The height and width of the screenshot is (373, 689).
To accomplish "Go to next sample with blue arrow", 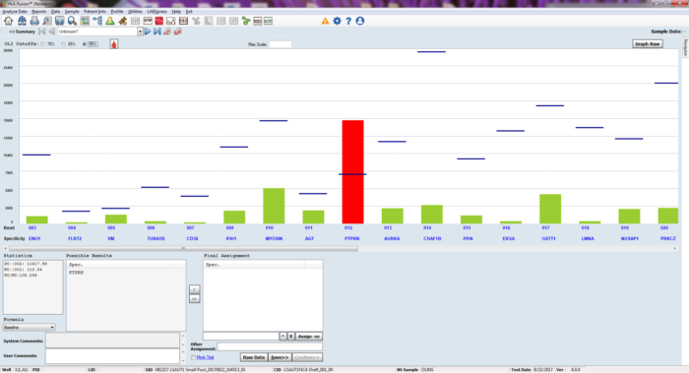I will (x=148, y=31).
